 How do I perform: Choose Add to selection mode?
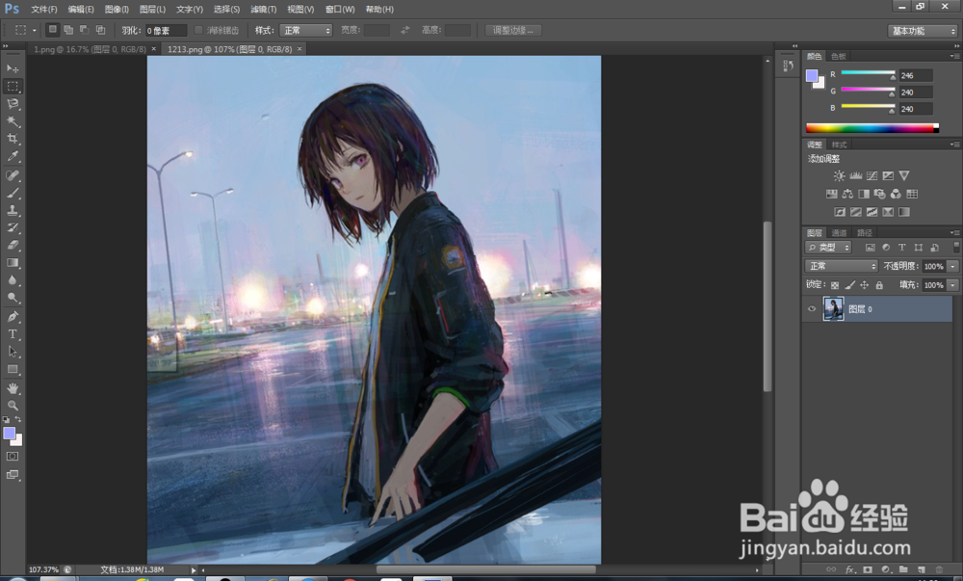click(68, 30)
